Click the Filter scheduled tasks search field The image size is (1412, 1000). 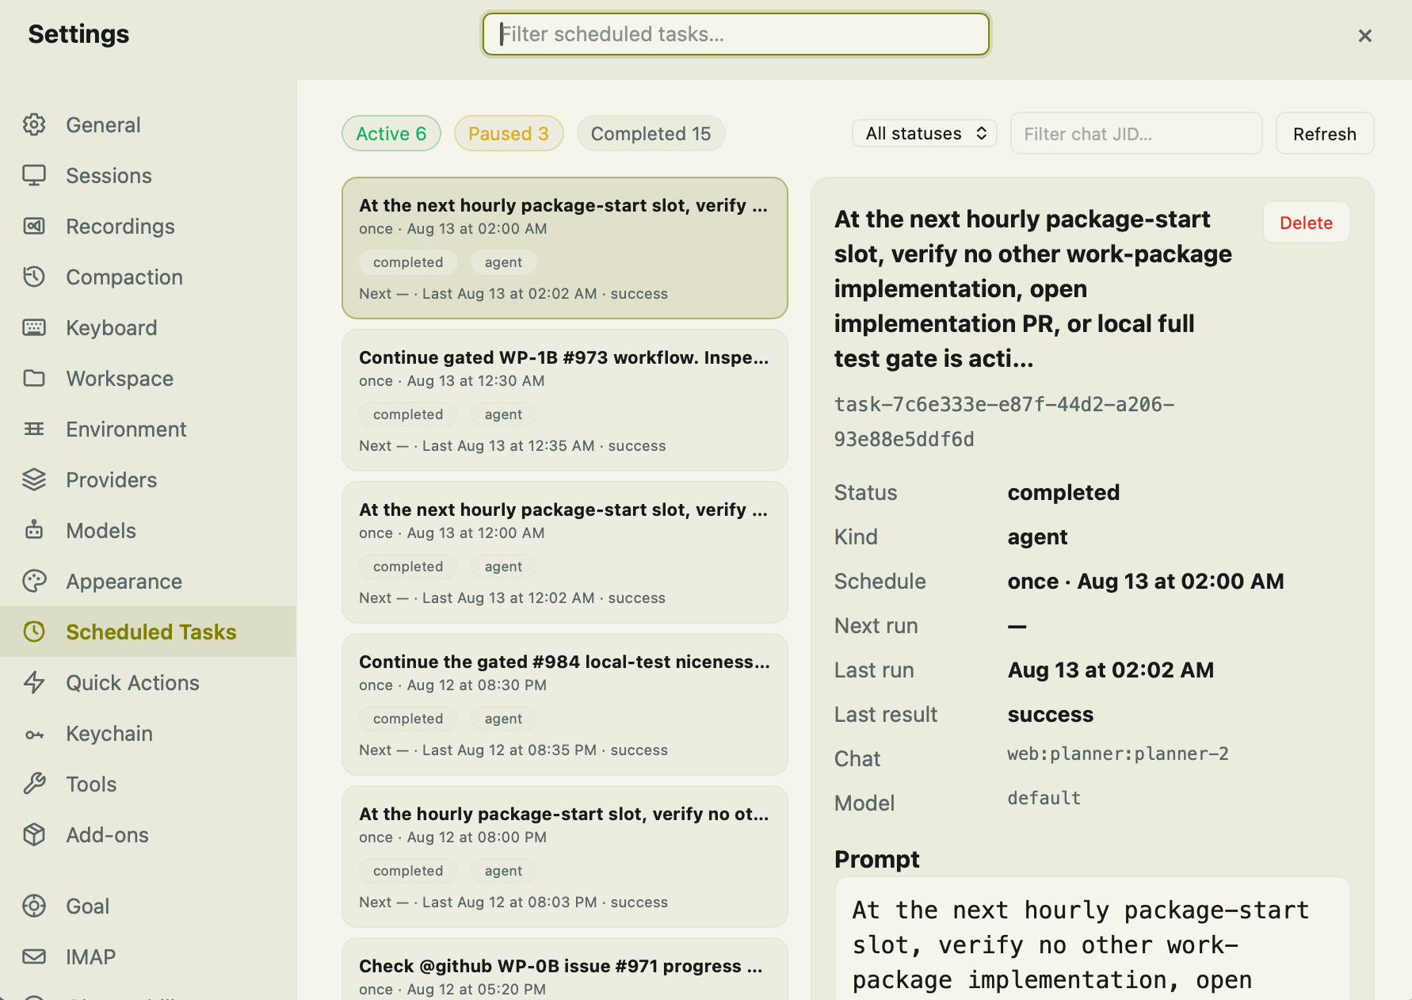(736, 34)
